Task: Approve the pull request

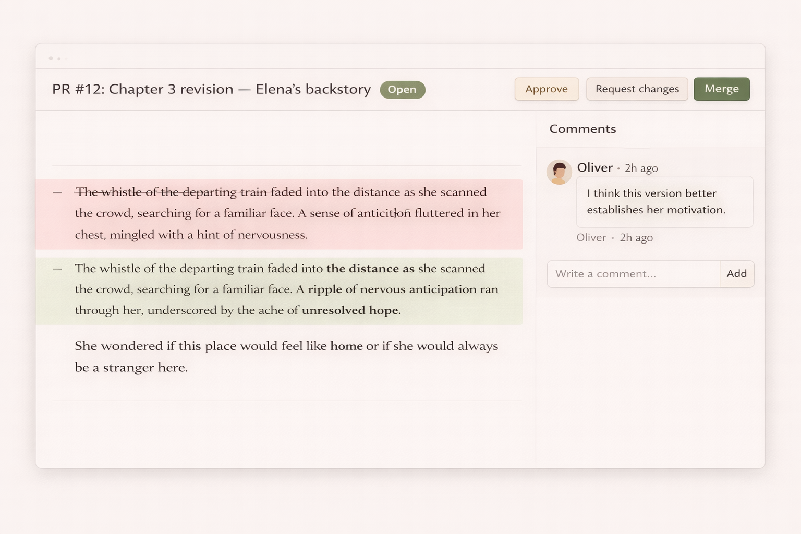Action: tap(546, 89)
